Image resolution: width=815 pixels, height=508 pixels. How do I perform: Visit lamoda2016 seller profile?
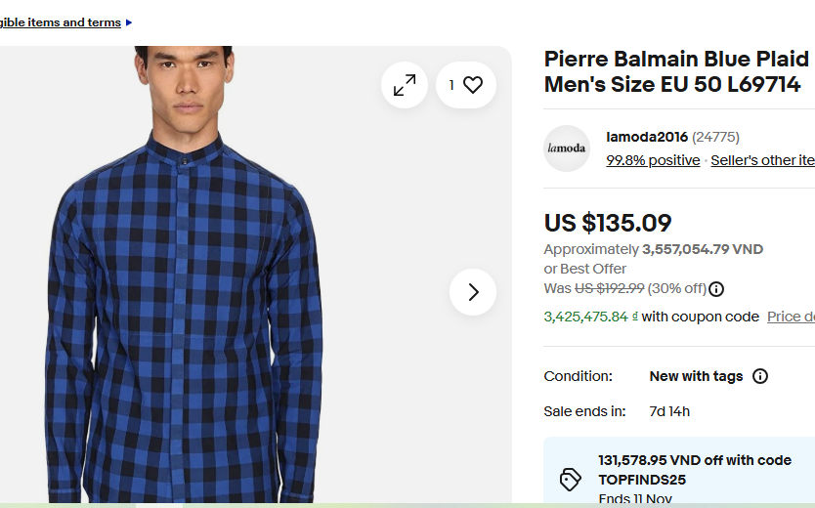click(x=647, y=137)
